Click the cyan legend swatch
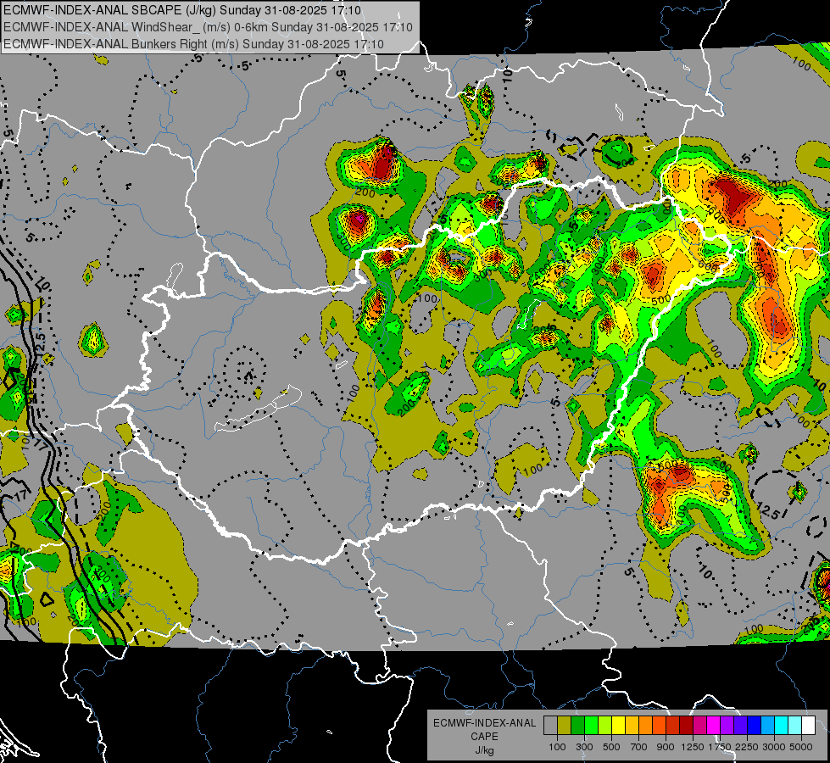Viewport: 830px width, 763px height. [782, 726]
